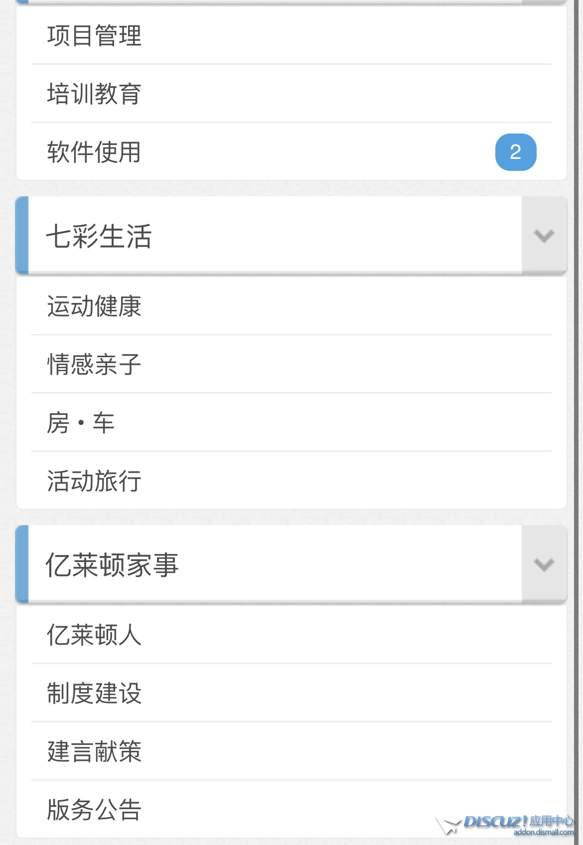Open the 运动健康 forum
The height and width of the screenshot is (845, 583).
point(94,306)
